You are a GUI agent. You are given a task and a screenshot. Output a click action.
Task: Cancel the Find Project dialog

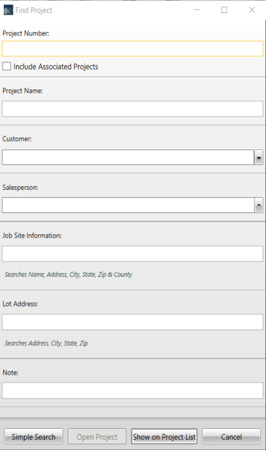(231, 436)
